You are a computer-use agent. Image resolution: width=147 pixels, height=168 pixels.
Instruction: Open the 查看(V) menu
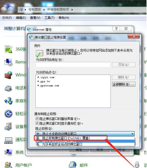pos(35,18)
